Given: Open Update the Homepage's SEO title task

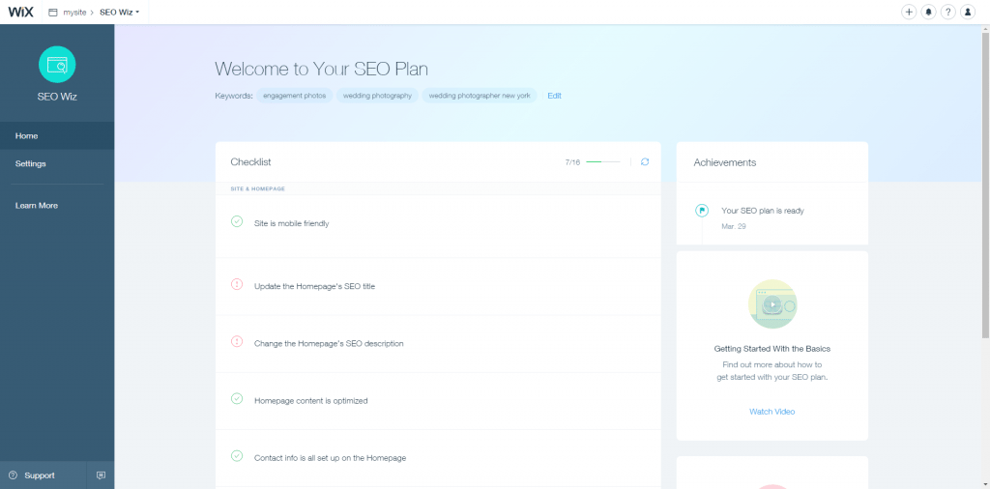Looking at the screenshot, I should click(x=314, y=286).
